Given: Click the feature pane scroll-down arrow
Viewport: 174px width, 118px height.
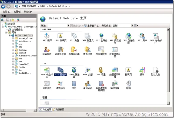Looking at the screenshot, I should [168, 103].
